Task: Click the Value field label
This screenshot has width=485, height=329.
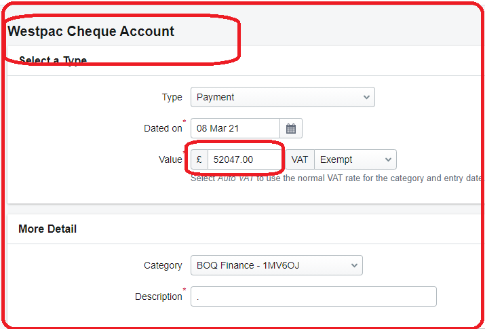Action: pos(170,159)
